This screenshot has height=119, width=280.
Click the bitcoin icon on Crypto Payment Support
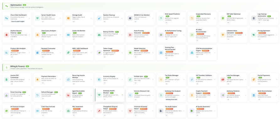(x=192, y=95)
